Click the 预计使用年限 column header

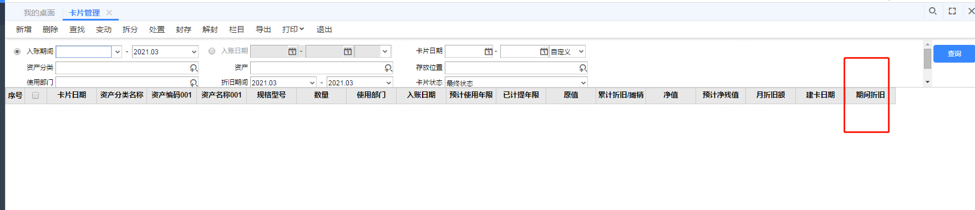471,95
